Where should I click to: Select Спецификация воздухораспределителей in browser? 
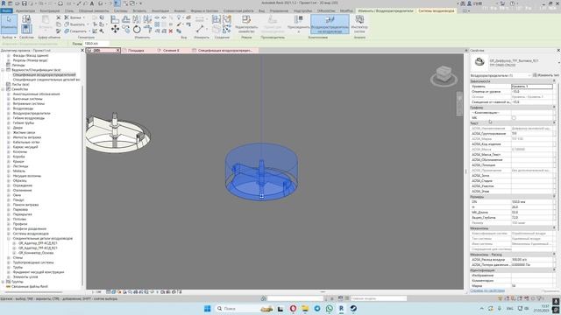pyautogui.click(x=44, y=75)
